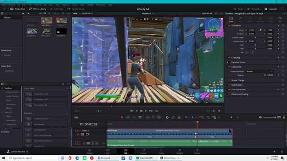Image resolution: width=287 pixels, height=161 pixels.
Task: Toggle the Lens Correction enable dot
Action: pyautogui.click(x=229, y=89)
